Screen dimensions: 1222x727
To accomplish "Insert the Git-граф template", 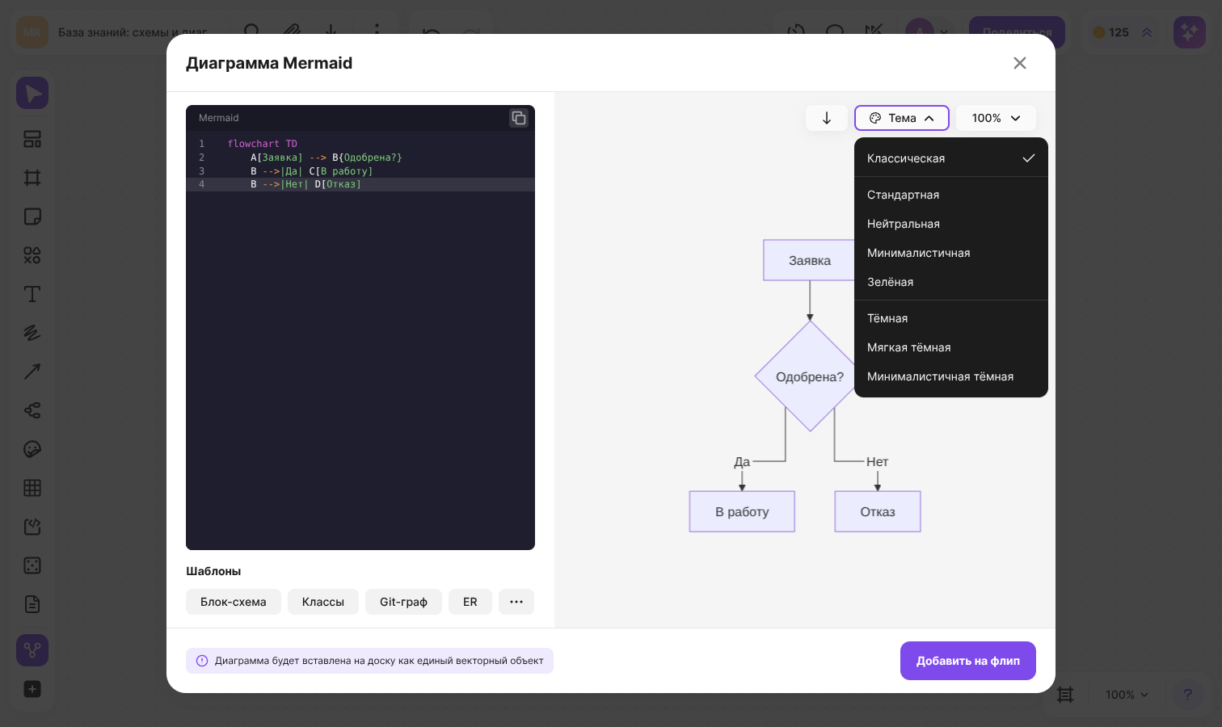I will click(x=403, y=602).
